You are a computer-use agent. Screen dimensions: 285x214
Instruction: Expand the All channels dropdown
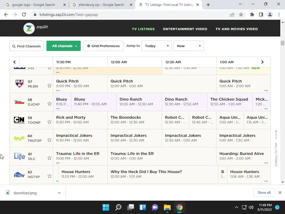64,46
